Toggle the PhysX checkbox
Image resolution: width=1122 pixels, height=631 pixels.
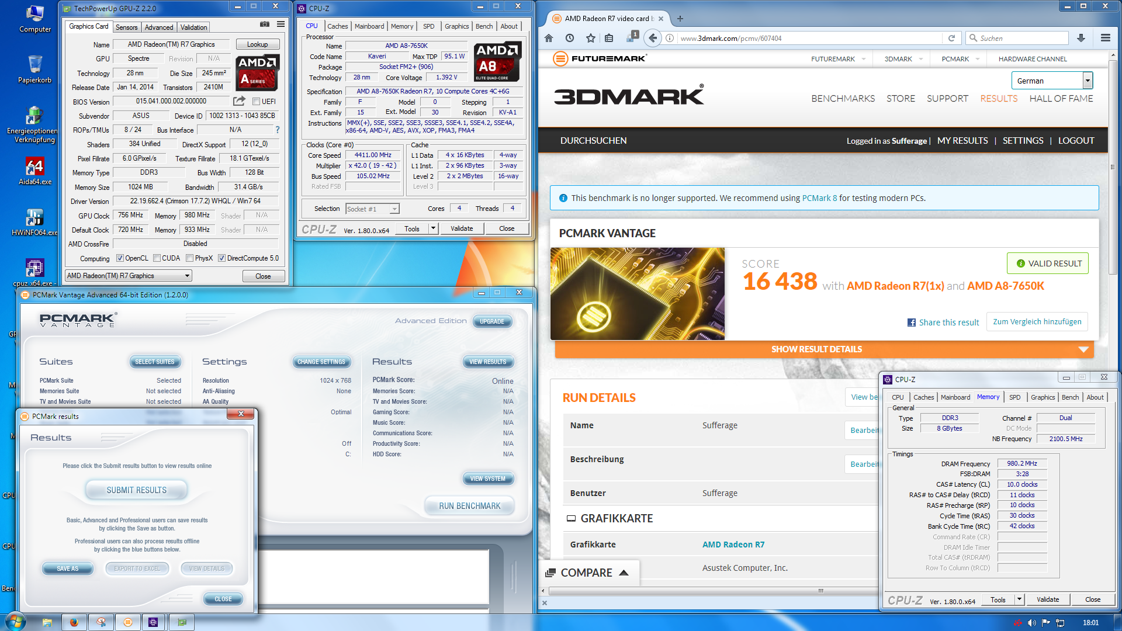(189, 258)
